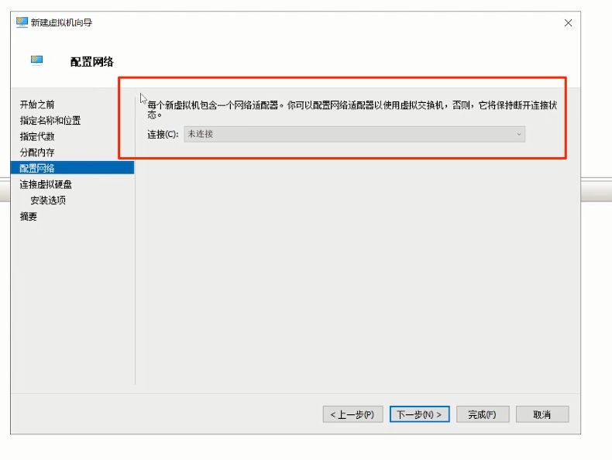Click the 配置网络 page heading
The image size is (612, 460).
(92, 62)
